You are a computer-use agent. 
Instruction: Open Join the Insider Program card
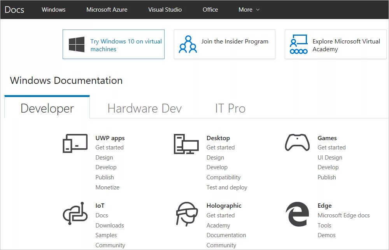coord(224,44)
